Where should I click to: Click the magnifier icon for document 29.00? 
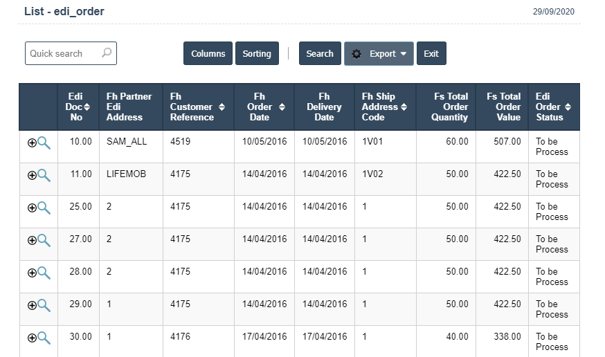pos(44,305)
